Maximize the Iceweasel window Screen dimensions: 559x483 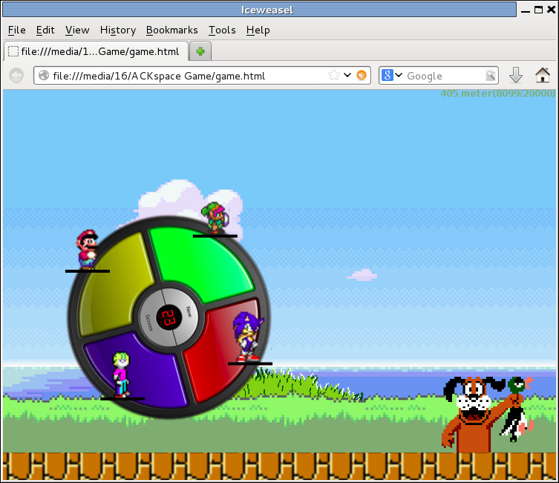coord(539,10)
